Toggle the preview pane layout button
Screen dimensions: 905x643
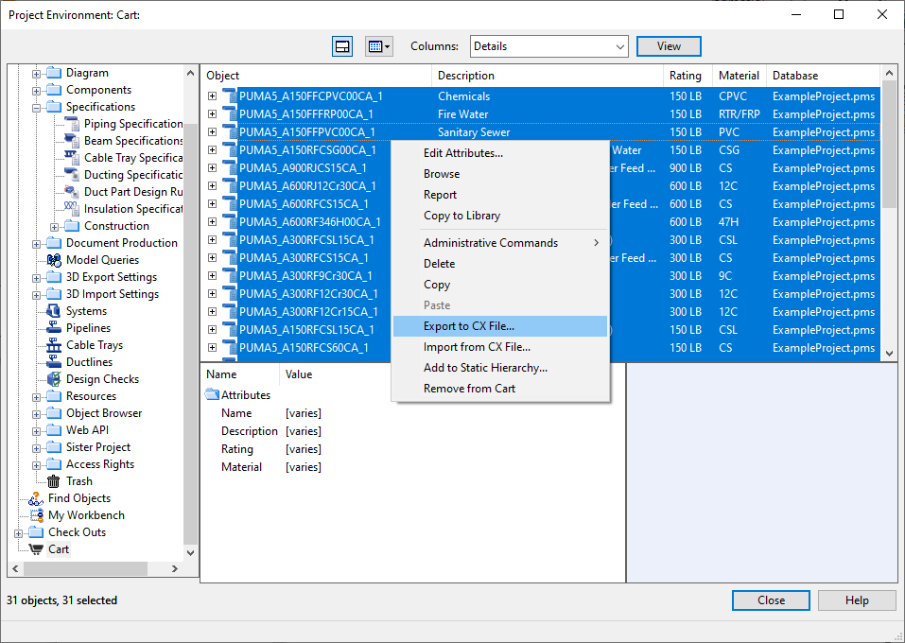[342, 46]
